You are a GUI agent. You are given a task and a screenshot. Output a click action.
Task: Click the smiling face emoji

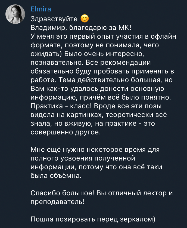85,19
